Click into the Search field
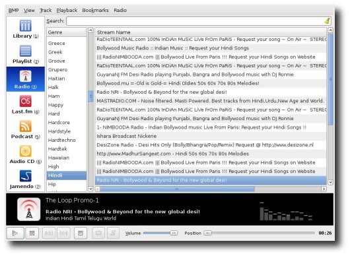 click(x=195, y=21)
